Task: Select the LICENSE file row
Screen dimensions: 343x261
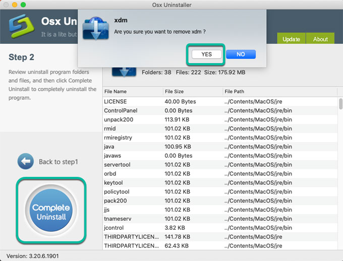Action: tap(220, 102)
